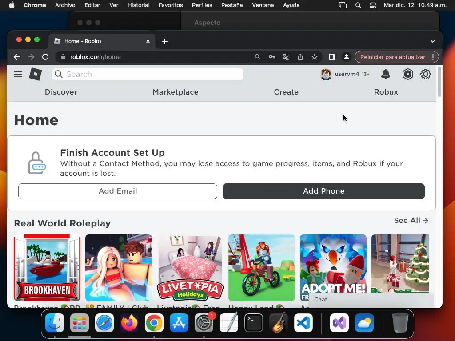Go to the Discover tab
Image resolution: width=455 pixels, height=341 pixels.
tap(61, 92)
